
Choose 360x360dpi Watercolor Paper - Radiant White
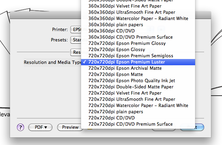point(138,19)
